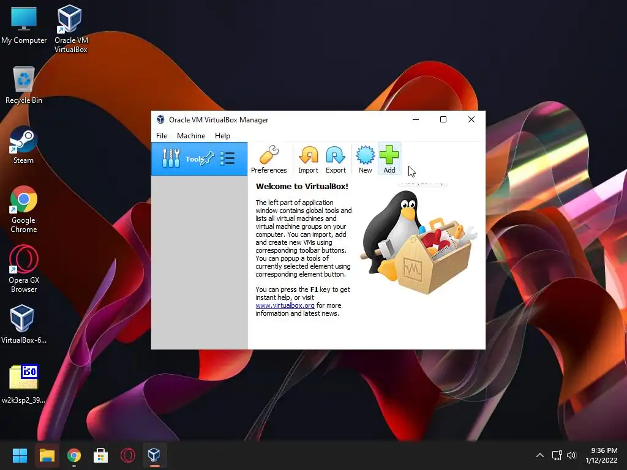Open Microsoft Store from taskbar
This screenshot has height=470, width=627.
(x=101, y=455)
